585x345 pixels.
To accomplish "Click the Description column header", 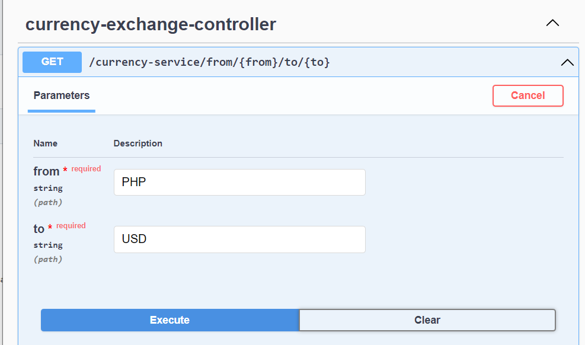I will [x=138, y=143].
